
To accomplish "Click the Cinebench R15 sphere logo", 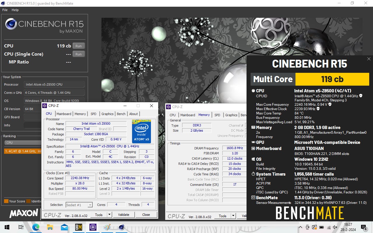I will tap(11, 24).
